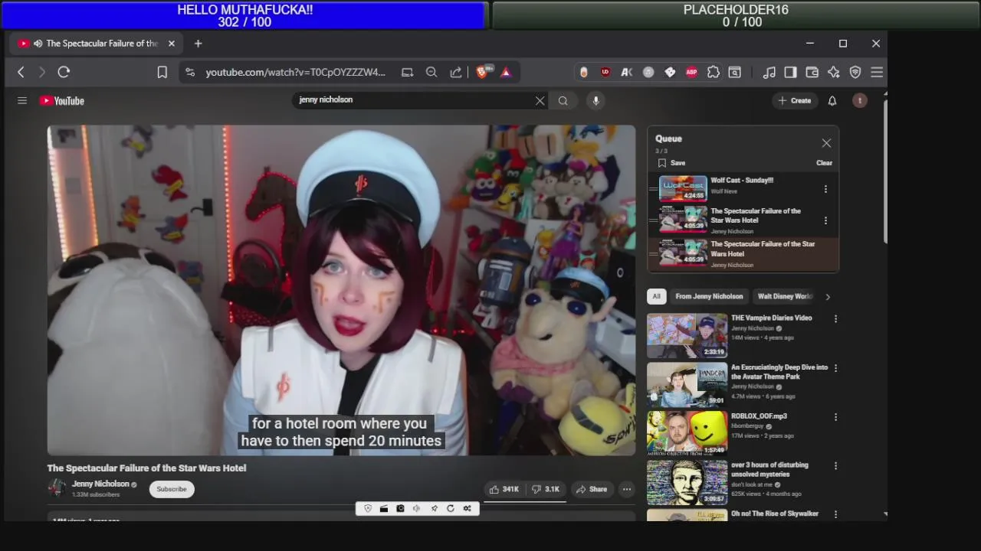Close the Spectacular Failure tab
Screen dimensions: 981x551
171,44
